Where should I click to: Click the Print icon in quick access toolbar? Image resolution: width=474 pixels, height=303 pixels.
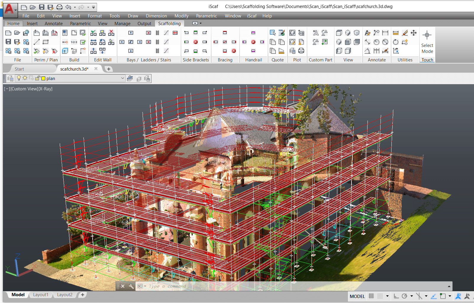point(59,7)
